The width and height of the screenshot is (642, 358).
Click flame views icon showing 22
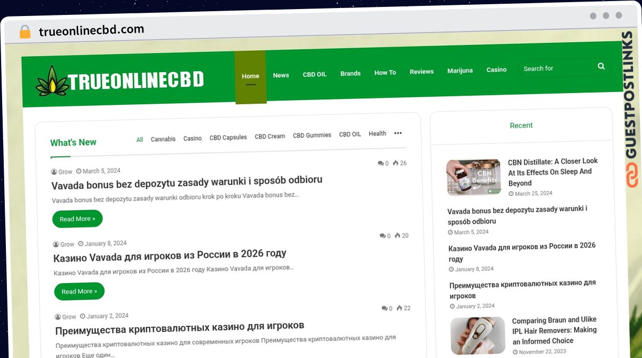(x=400, y=308)
